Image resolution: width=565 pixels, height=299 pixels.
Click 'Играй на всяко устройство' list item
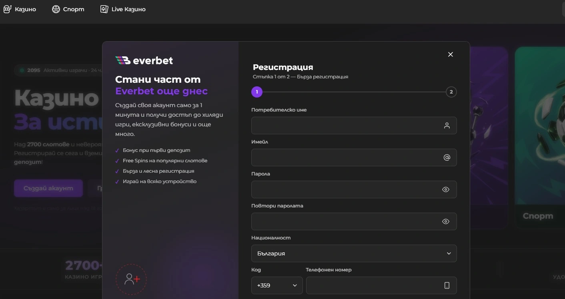156,181
